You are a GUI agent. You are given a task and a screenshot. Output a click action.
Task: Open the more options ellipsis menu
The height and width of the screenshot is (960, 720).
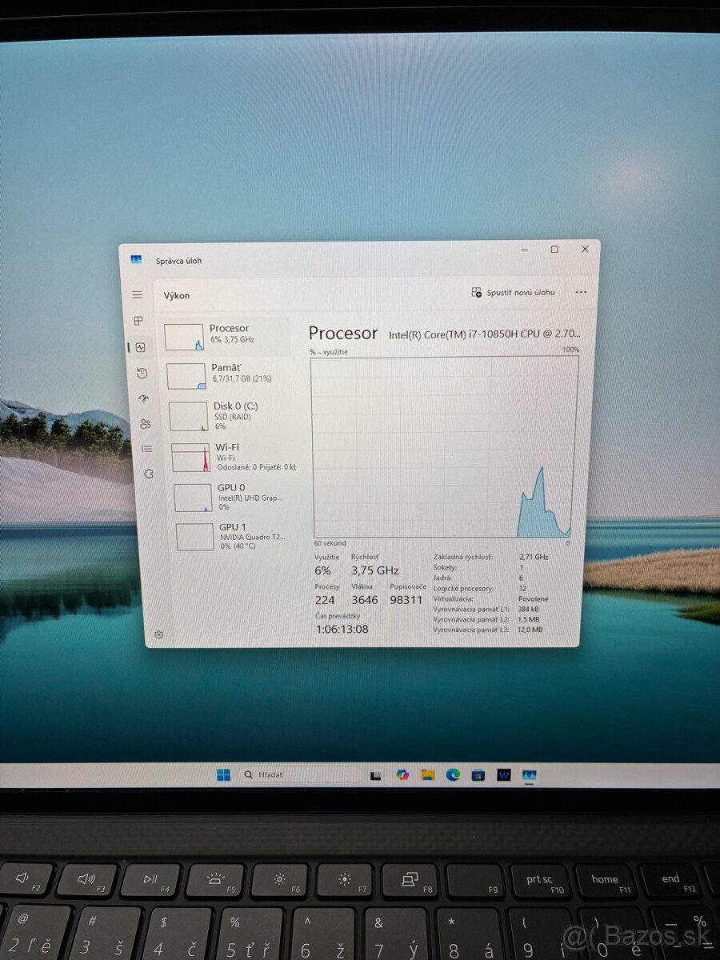581,293
